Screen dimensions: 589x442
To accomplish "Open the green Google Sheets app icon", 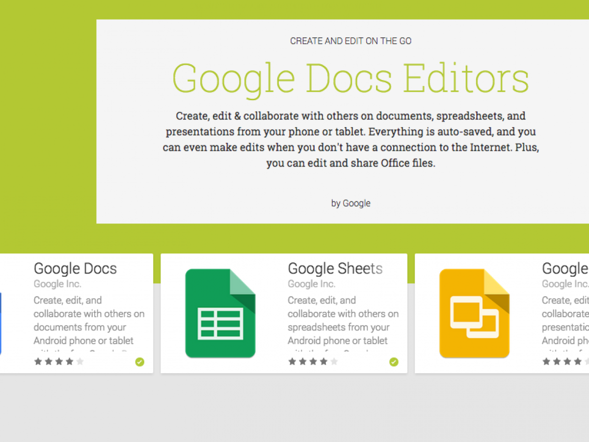I will (220, 313).
